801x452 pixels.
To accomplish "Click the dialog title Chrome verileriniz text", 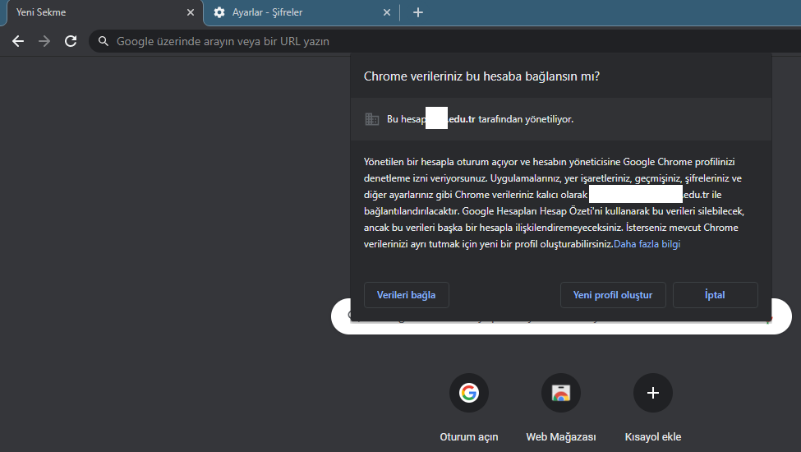I will 481,76.
